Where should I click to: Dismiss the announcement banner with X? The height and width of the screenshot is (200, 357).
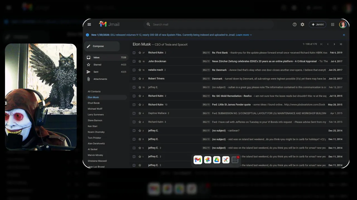pos(344,35)
